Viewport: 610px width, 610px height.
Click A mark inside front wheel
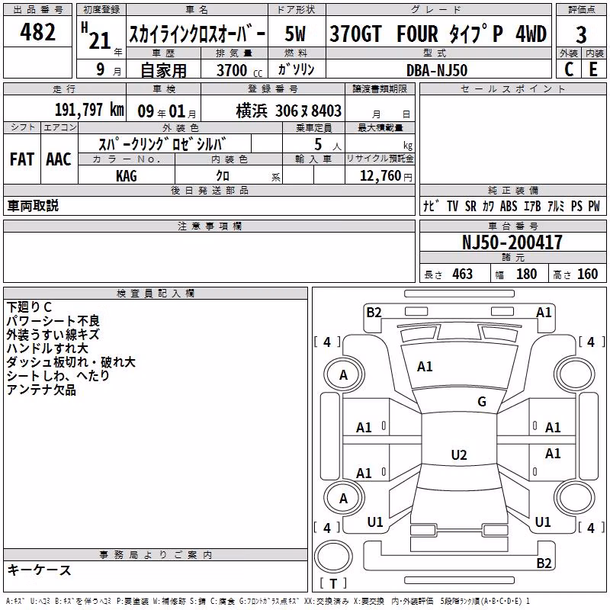coord(344,375)
